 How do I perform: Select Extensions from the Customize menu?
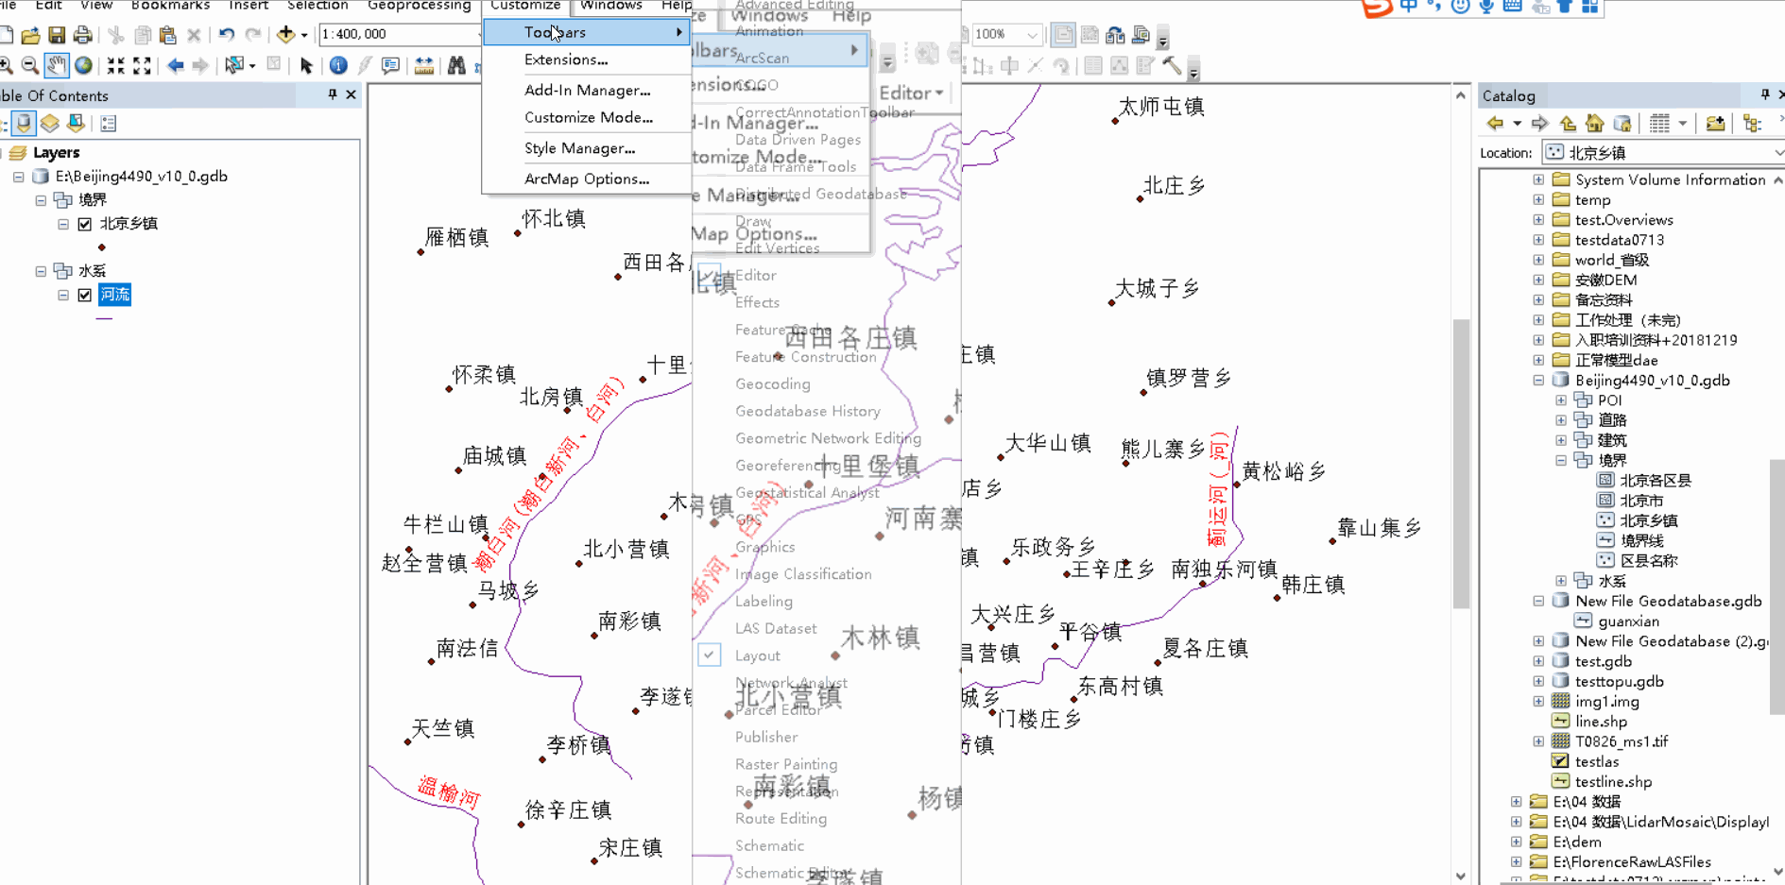pos(565,60)
